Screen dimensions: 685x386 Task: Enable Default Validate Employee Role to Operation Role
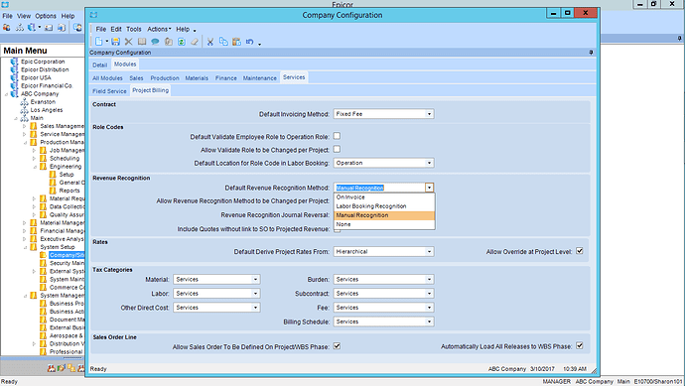[x=337, y=136]
